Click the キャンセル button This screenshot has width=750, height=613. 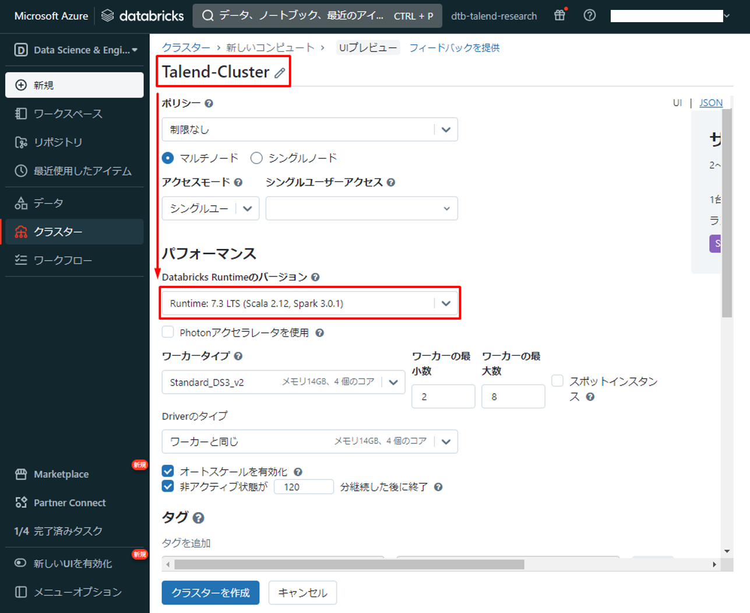pos(302,593)
